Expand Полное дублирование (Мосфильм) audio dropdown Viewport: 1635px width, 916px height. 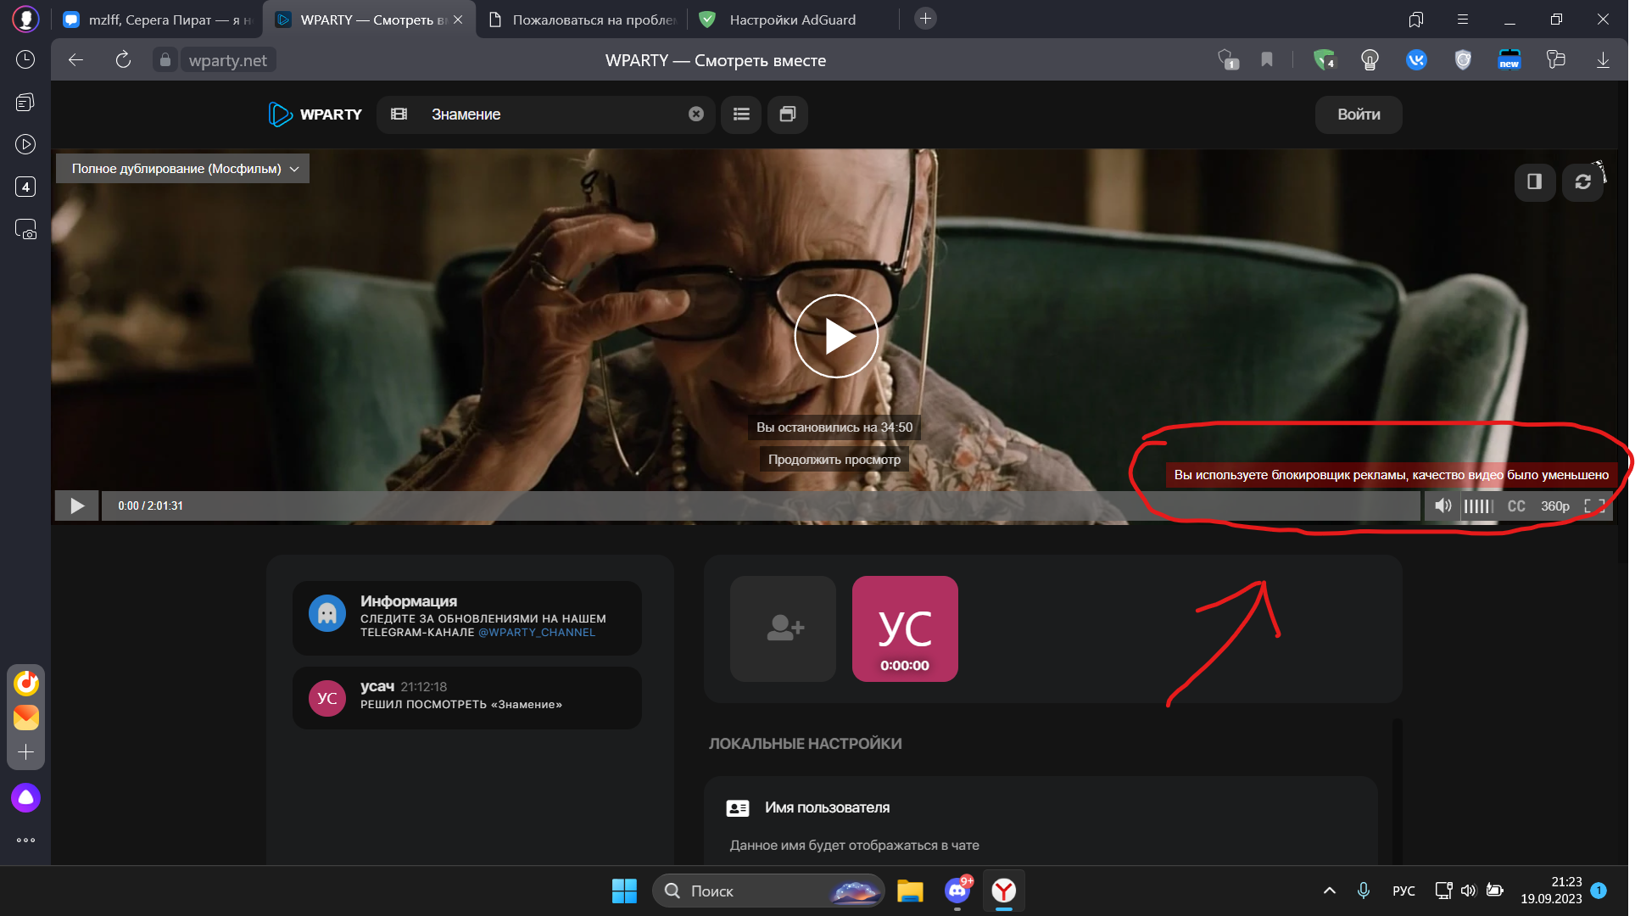(182, 169)
